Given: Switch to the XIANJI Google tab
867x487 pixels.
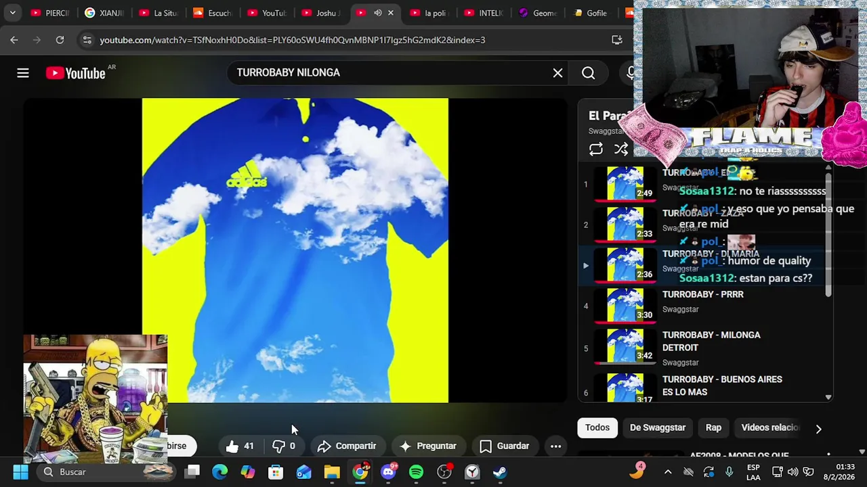Looking at the screenshot, I should 104,13.
